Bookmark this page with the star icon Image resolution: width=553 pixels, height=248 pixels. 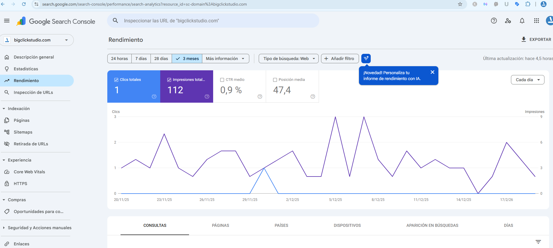click(460, 4)
